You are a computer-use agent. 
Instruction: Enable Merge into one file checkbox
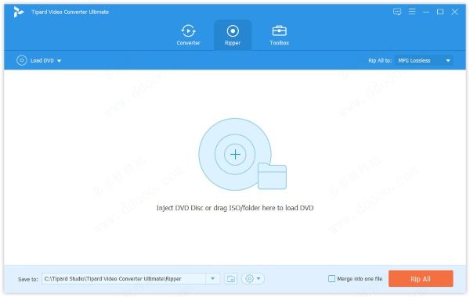[x=331, y=279]
